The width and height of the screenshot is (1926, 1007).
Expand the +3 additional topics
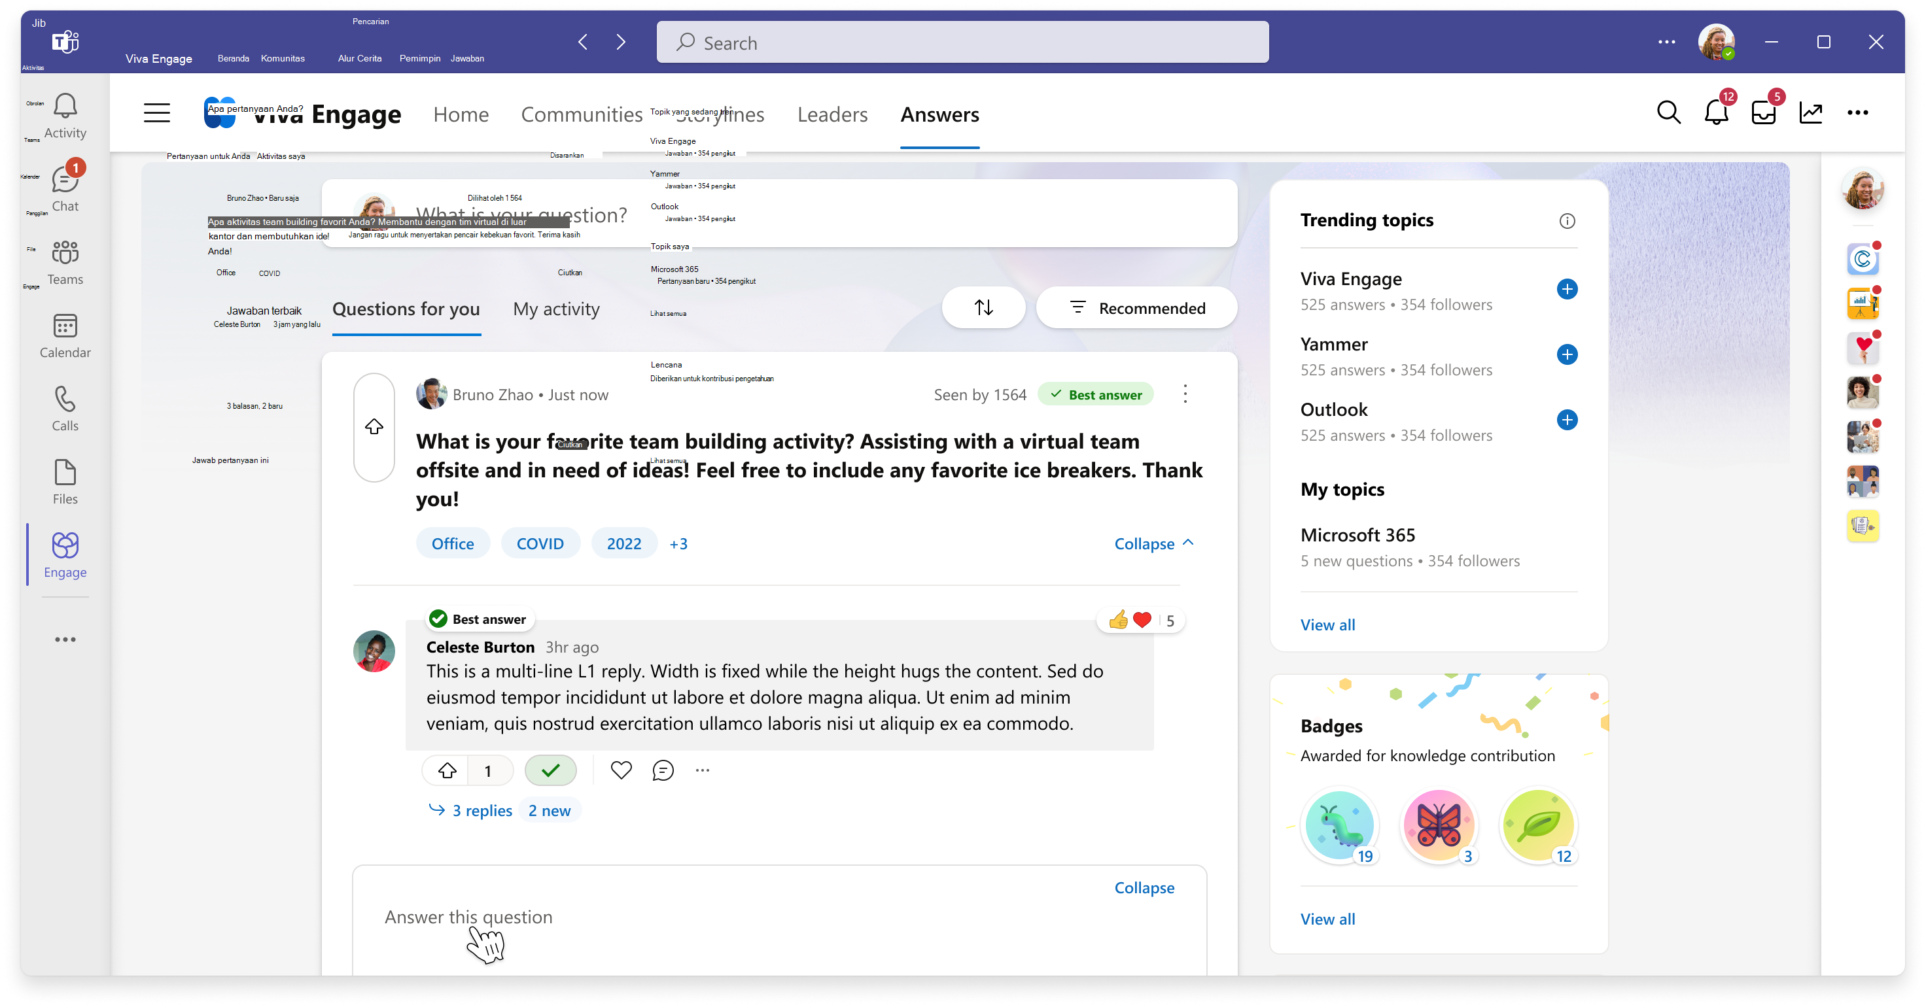(x=678, y=544)
